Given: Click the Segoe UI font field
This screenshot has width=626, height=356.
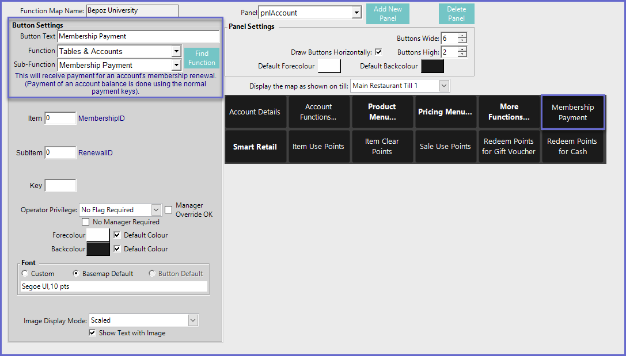Looking at the screenshot, I should coord(114,286).
